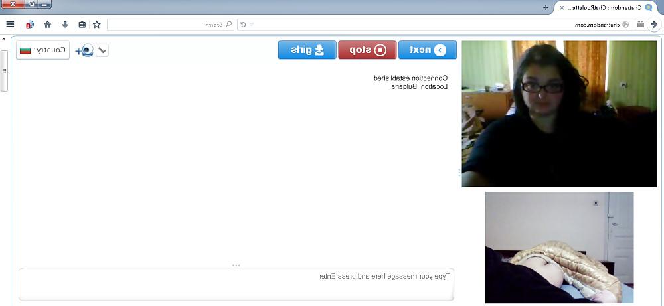Open the browser hamburger menu
This screenshot has height=306, width=664.
click(10, 25)
